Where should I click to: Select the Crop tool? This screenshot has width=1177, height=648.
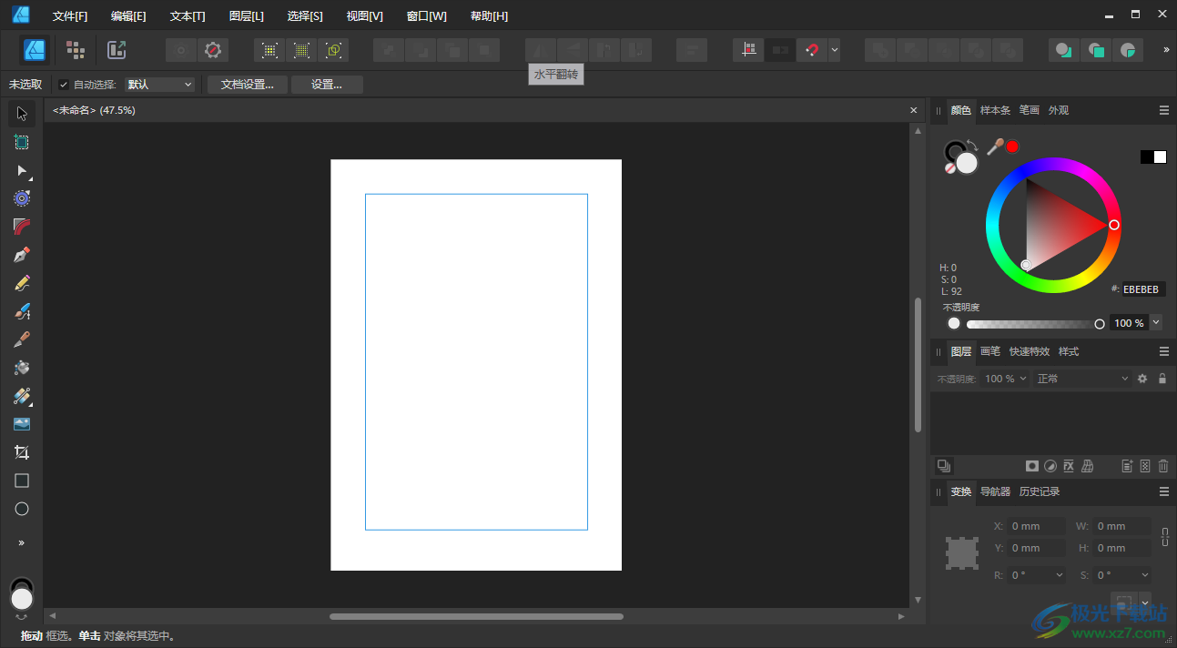click(x=22, y=451)
